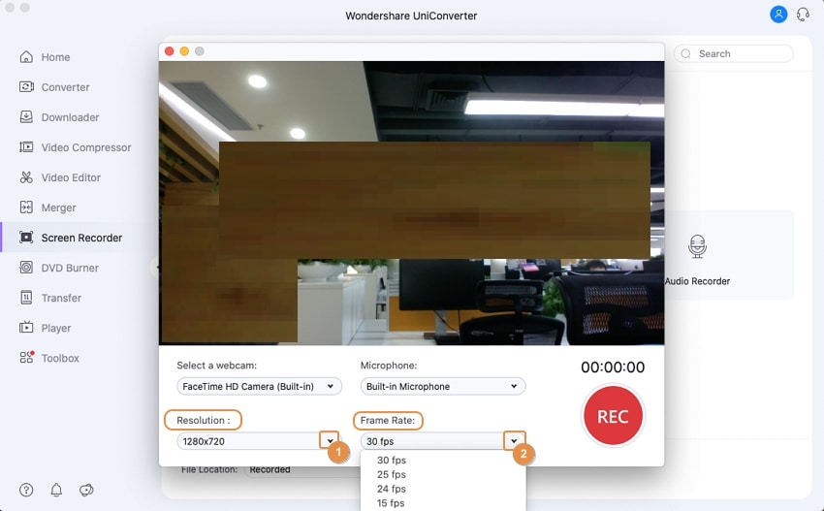Click the search magnifier icon
This screenshot has width=824, height=511.
pos(685,53)
